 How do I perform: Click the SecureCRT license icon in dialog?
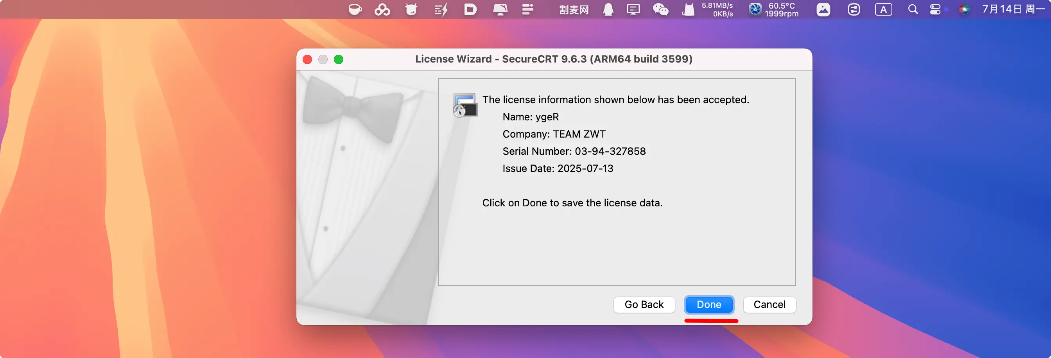point(465,105)
